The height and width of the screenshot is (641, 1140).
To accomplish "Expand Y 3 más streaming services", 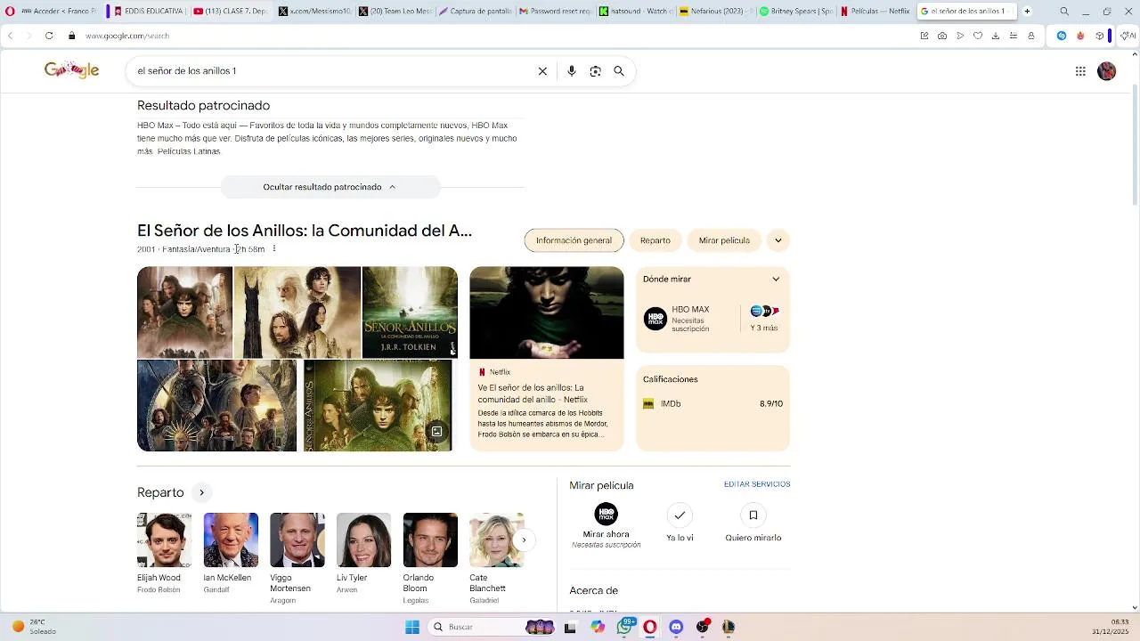I will point(764,319).
